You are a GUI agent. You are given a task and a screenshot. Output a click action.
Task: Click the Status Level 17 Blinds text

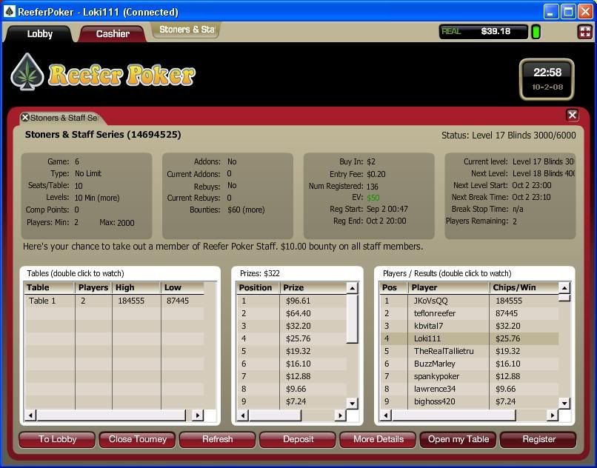[508, 136]
